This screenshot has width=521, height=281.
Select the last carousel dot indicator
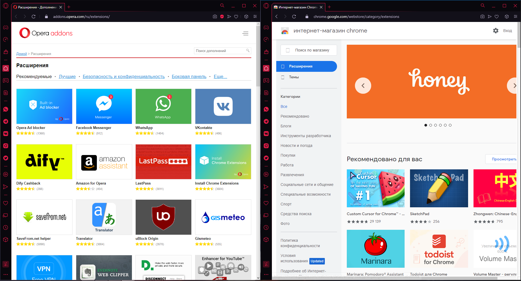tap(450, 125)
